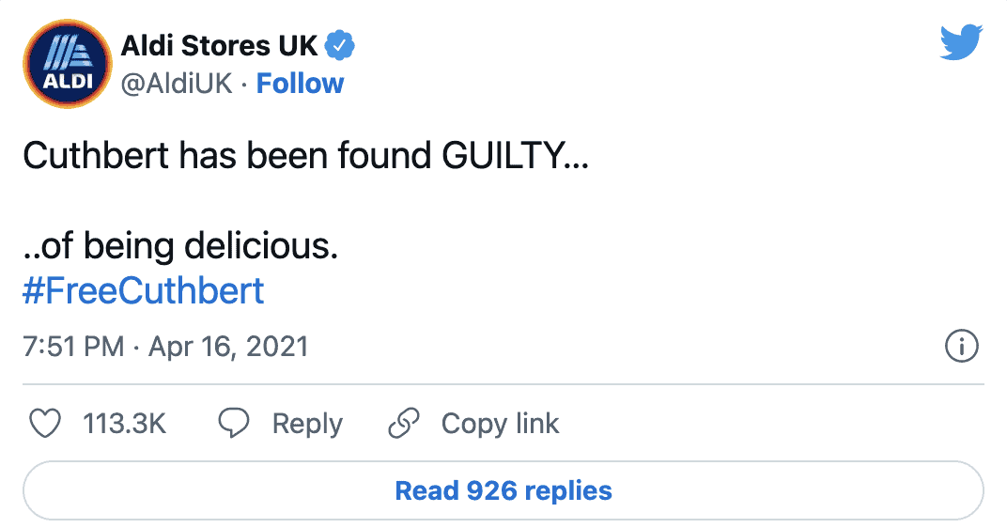Click the Aldi Stores UK name

pyautogui.click(x=219, y=44)
